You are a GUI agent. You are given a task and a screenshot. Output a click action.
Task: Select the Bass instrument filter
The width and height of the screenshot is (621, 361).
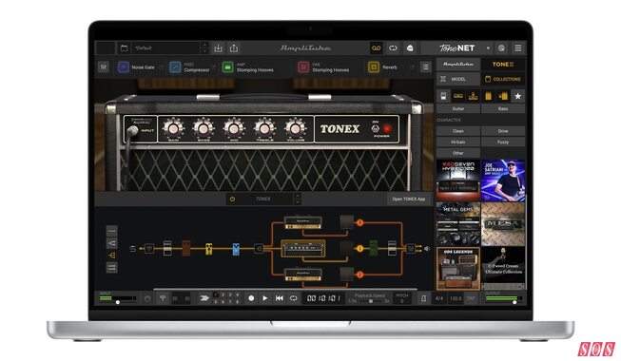[x=503, y=108]
